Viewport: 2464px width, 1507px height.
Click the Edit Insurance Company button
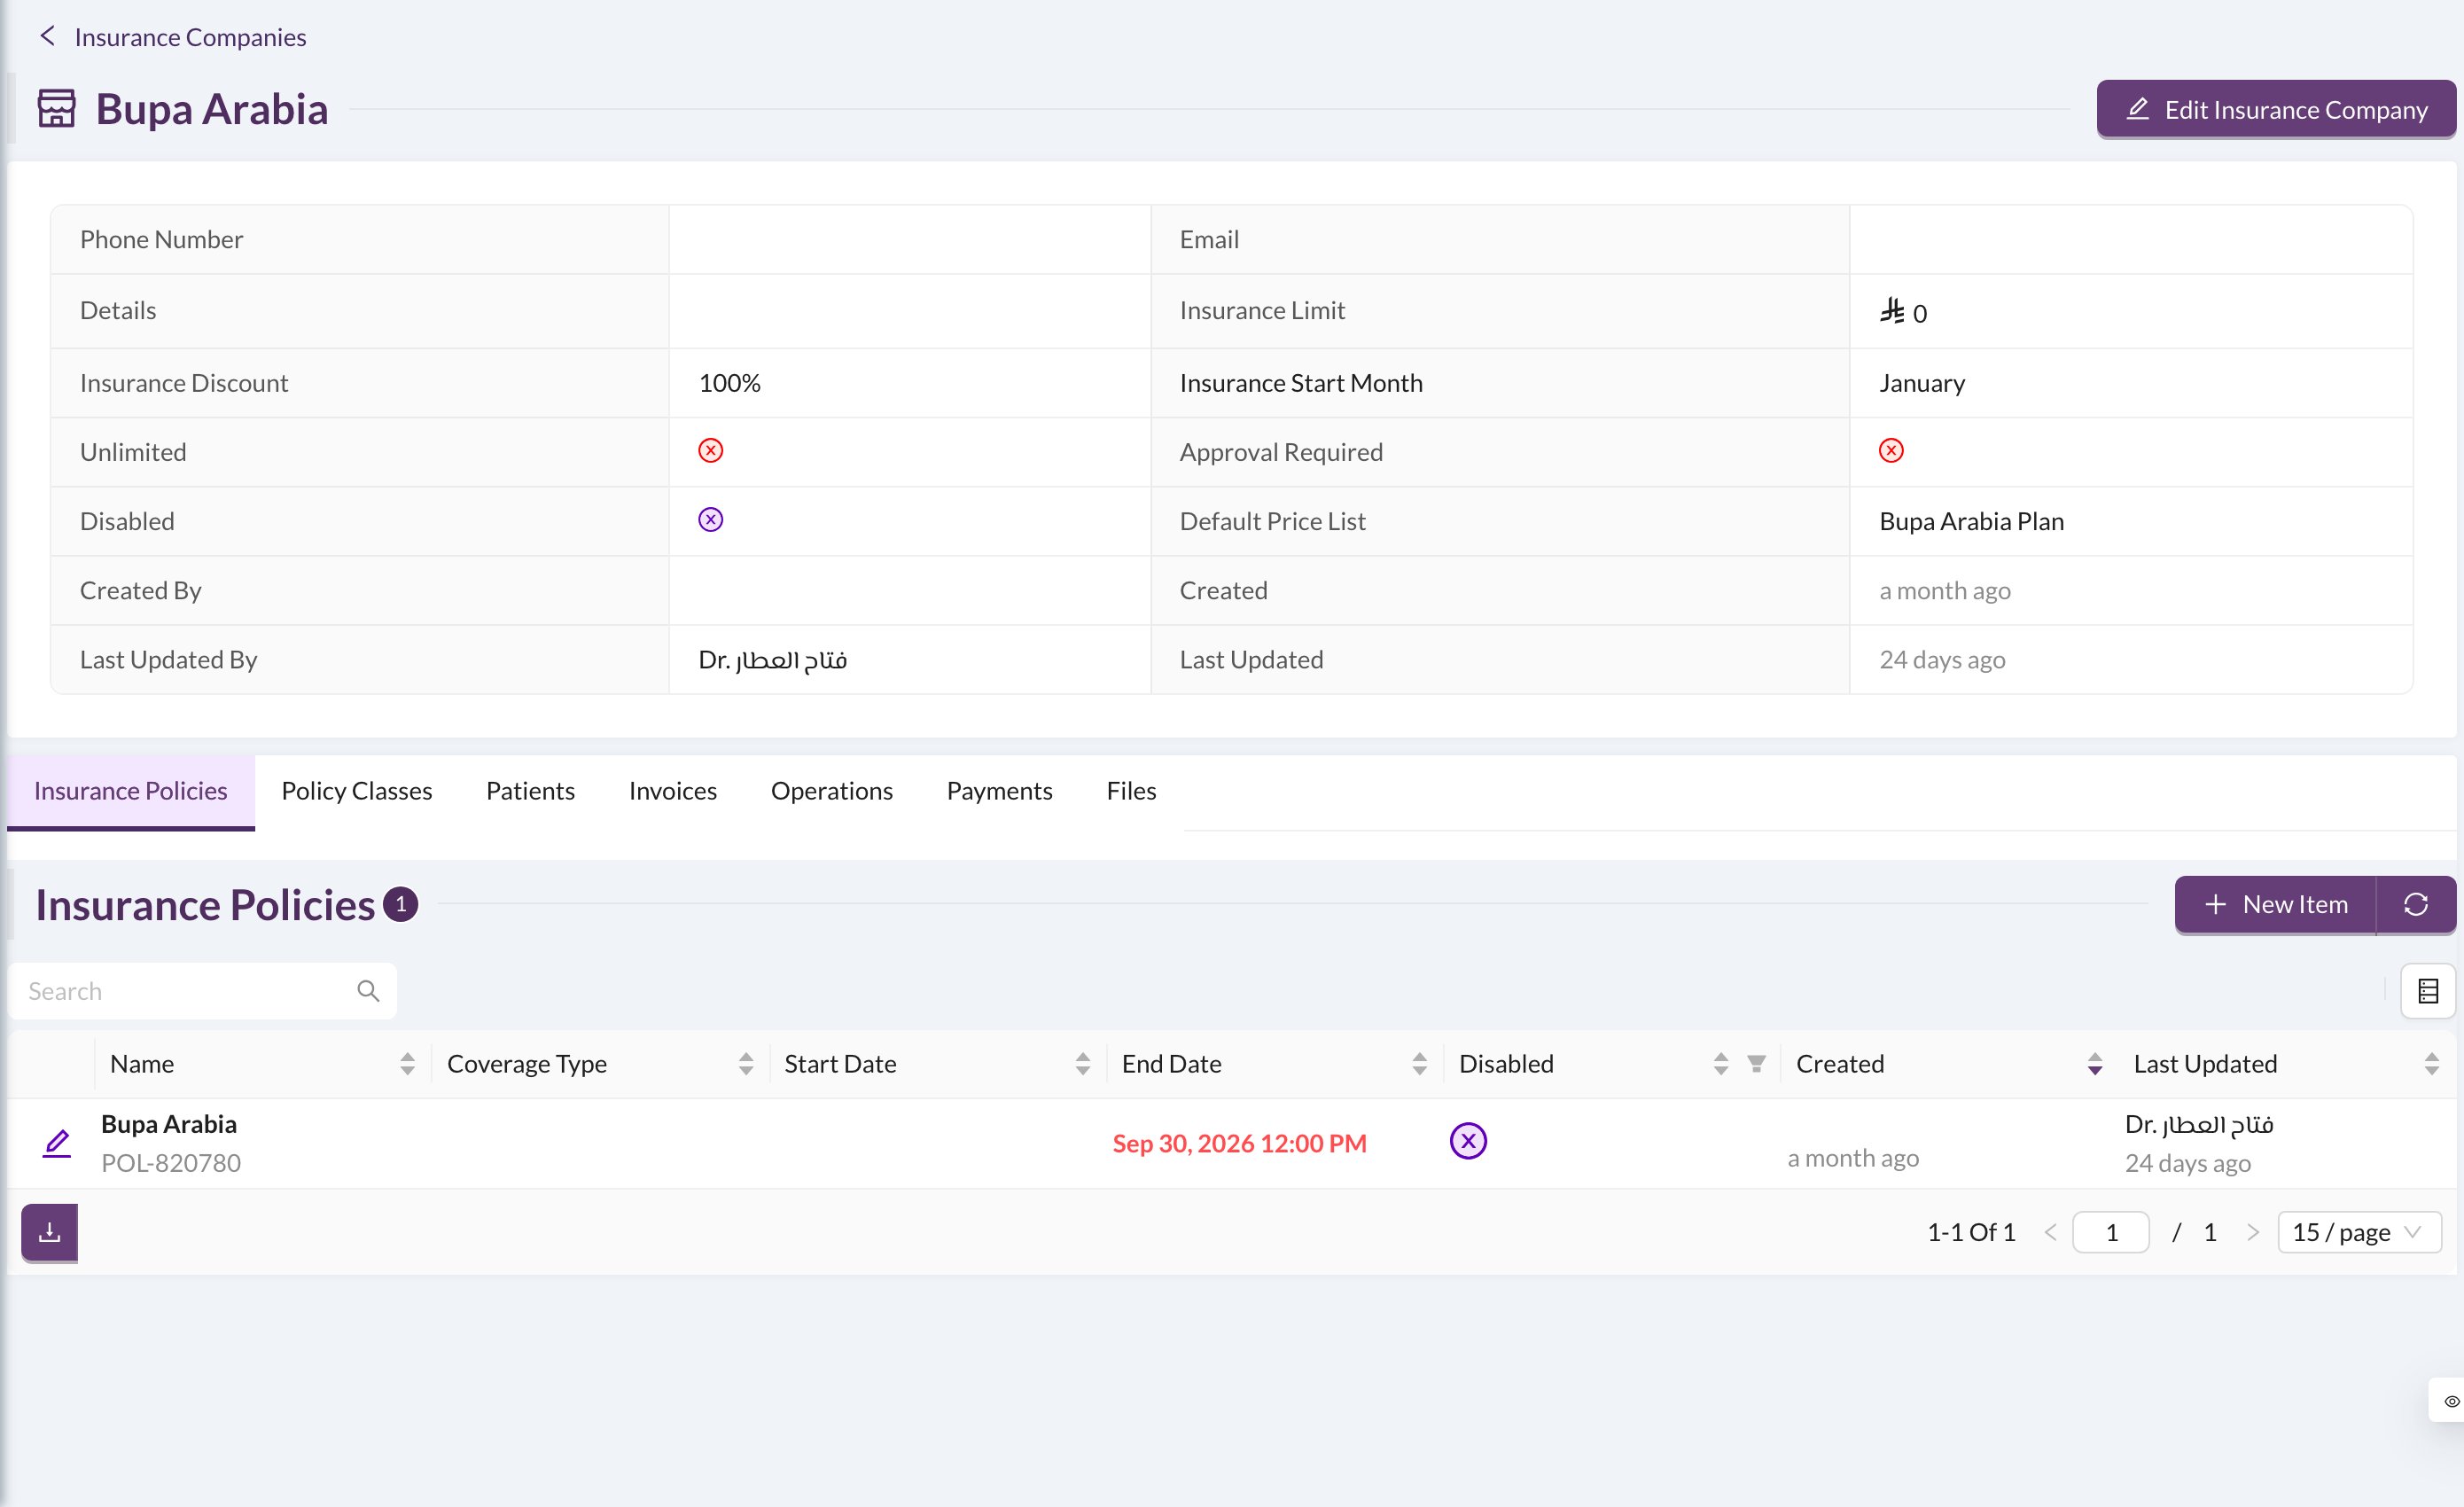[x=2276, y=109]
